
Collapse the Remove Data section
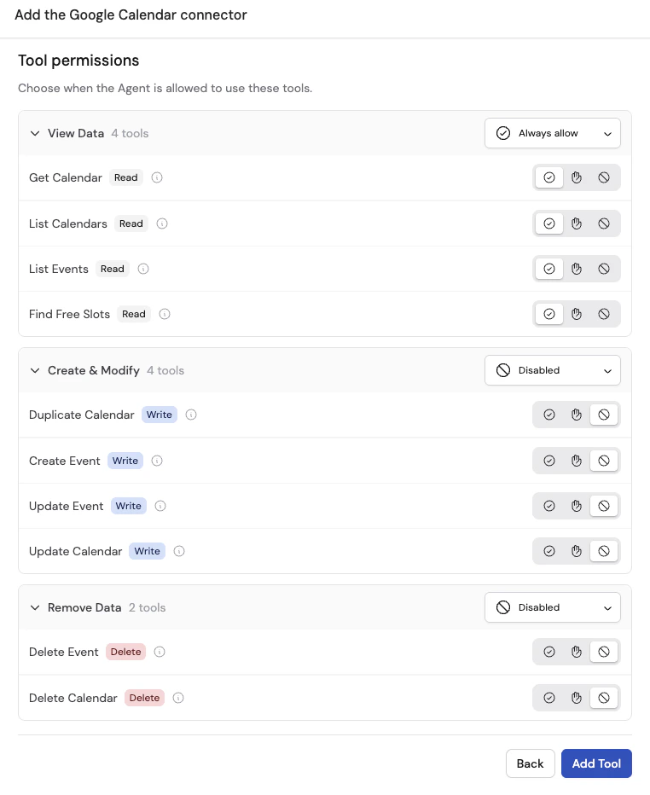pyautogui.click(x=35, y=607)
